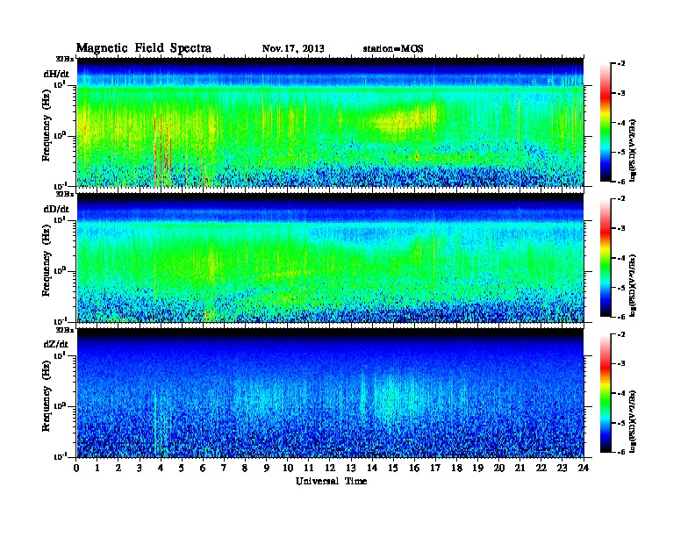Click hour '0' on the time axis
695x537 pixels.
click(76, 468)
